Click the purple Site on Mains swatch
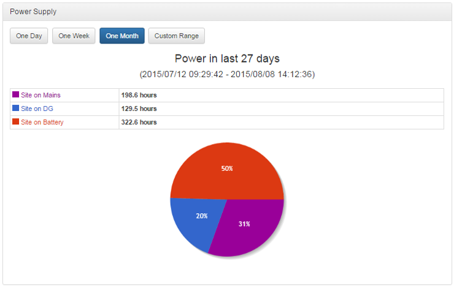 tap(15, 94)
